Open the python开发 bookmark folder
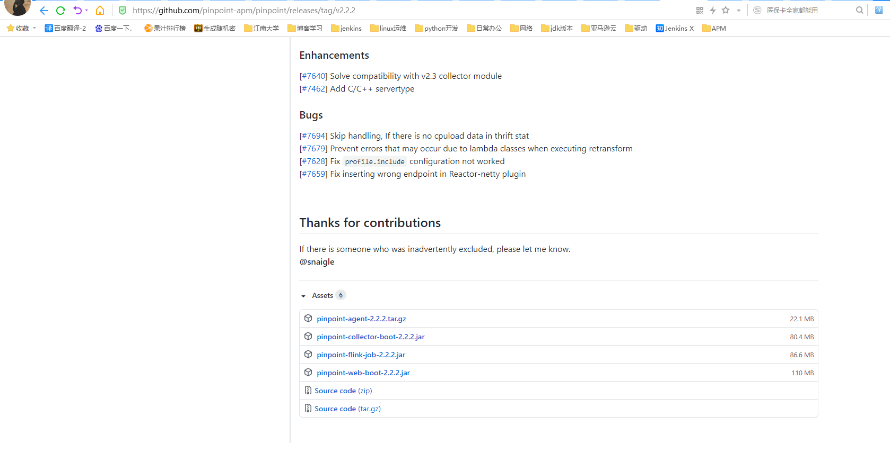This screenshot has height=452, width=890. [x=437, y=29]
